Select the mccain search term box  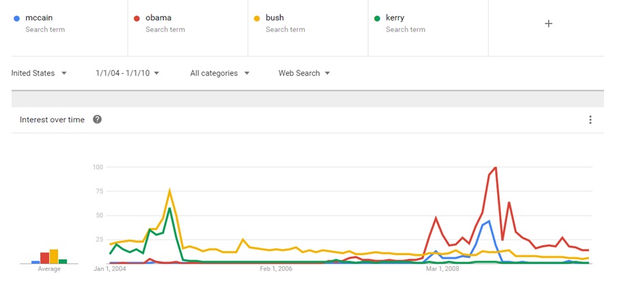[68, 24]
